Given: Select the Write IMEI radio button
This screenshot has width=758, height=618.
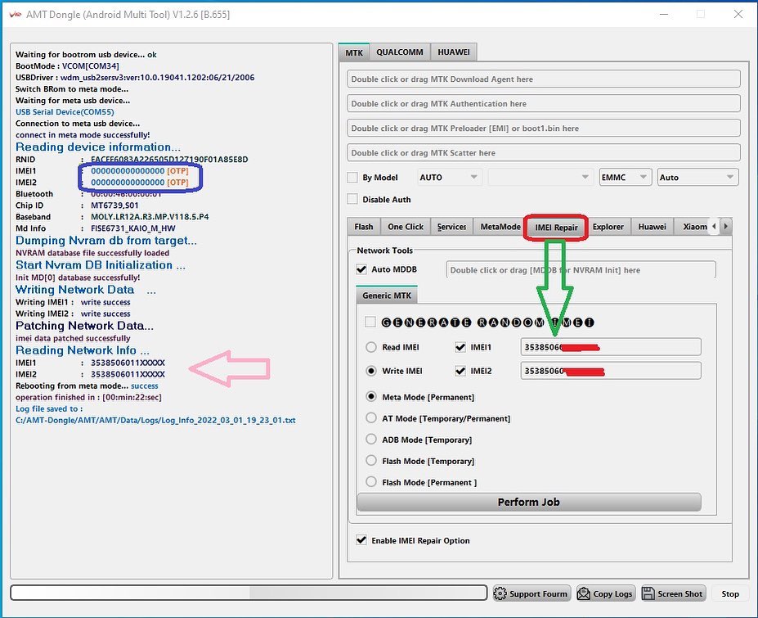Looking at the screenshot, I should tap(370, 371).
